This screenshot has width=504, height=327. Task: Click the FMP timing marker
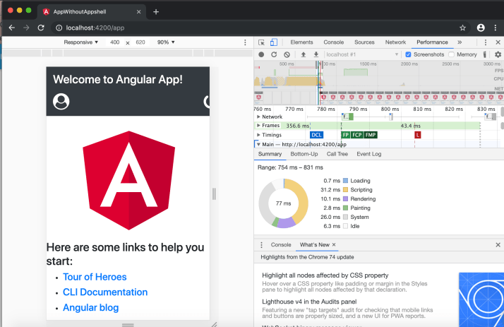371,135
